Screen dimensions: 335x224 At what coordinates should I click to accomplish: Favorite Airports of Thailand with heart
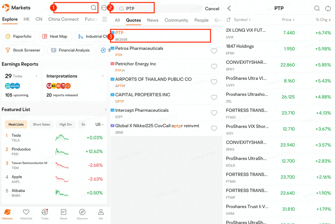pyautogui.click(x=214, y=82)
